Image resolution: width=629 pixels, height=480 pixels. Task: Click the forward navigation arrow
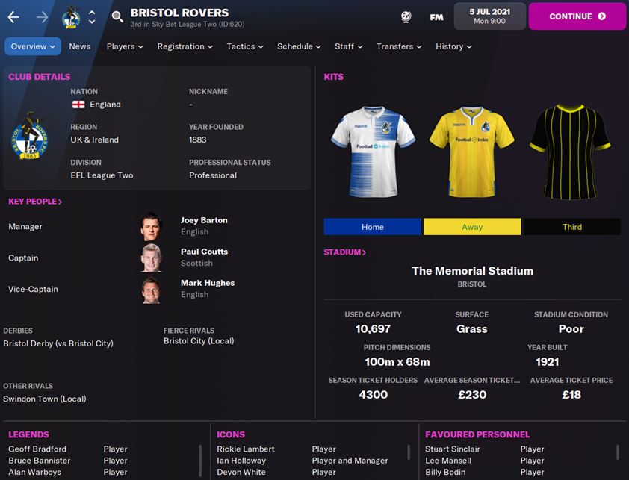[42, 17]
